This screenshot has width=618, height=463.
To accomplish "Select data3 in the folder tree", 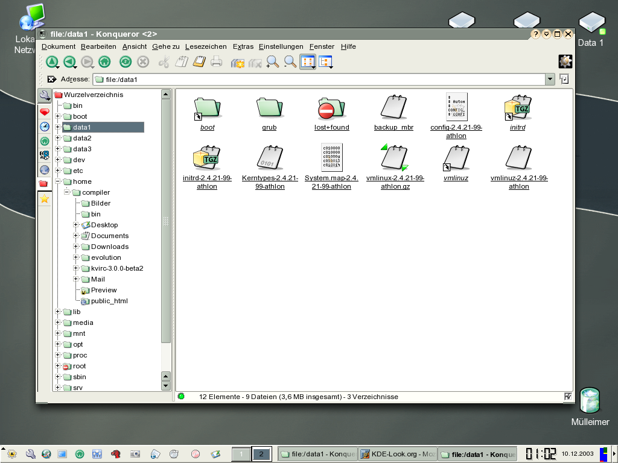I will coord(82,149).
